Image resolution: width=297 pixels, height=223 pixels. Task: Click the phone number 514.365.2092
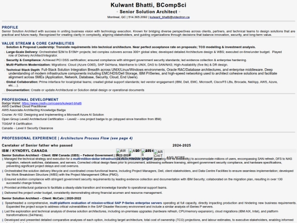pyautogui.click(x=137, y=17)
